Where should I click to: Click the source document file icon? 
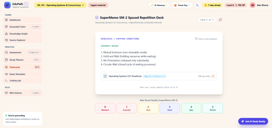coord(105,76)
